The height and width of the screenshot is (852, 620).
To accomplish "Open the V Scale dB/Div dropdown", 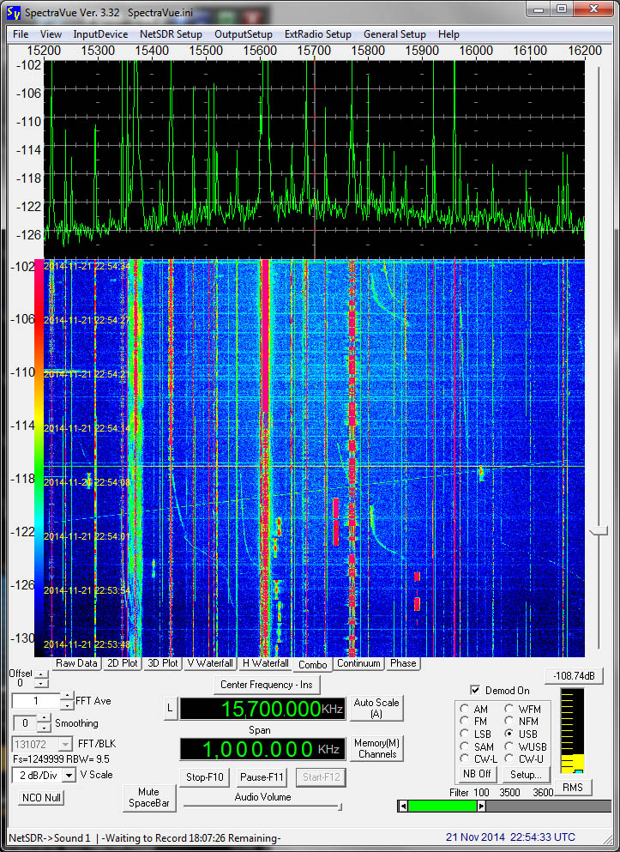I will click(x=69, y=776).
